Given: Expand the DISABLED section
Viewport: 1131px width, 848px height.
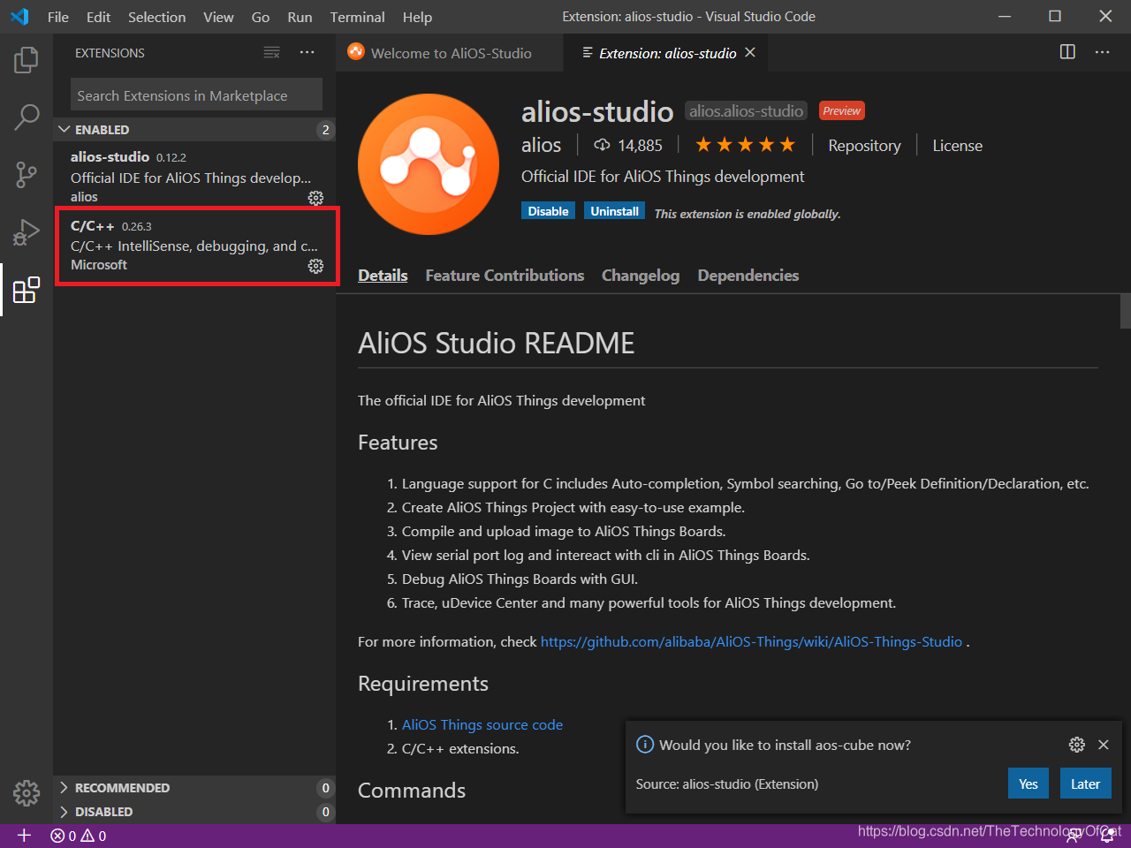Looking at the screenshot, I should pos(194,812).
